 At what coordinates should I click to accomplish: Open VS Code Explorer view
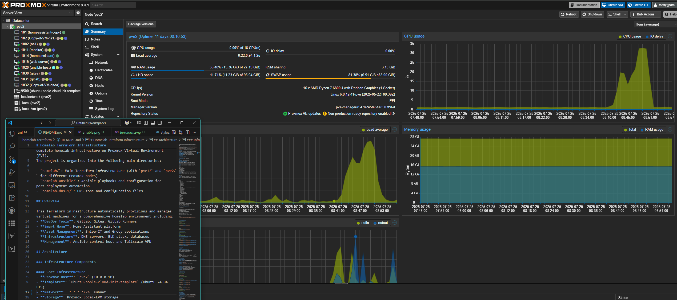pos(11,134)
